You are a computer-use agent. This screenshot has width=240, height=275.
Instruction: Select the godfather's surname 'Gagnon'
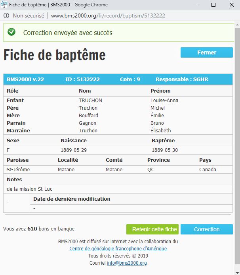[x=88, y=123]
